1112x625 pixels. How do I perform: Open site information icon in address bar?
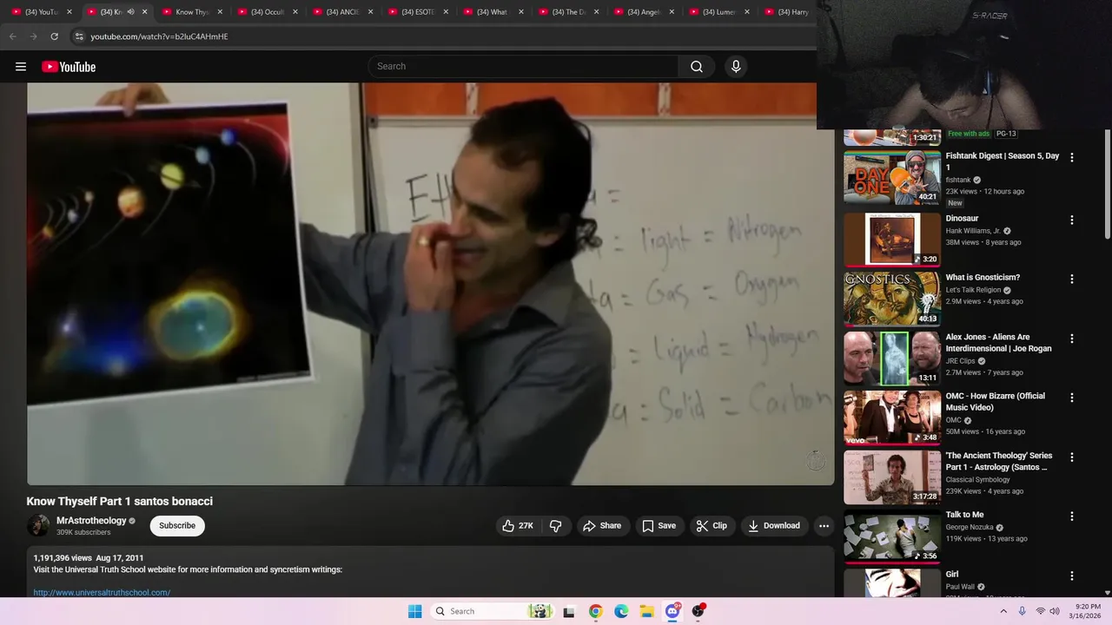[x=79, y=36]
